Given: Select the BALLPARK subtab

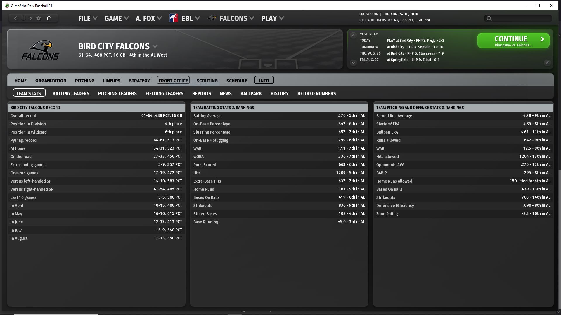Looking at the screenshot, I should 251,93.
